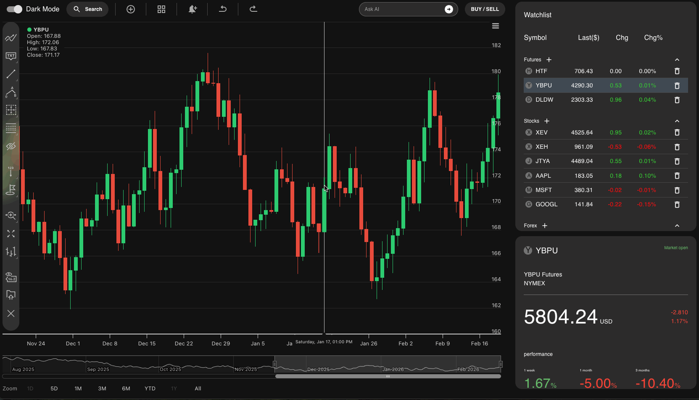
Task: Click the add alert bell icon
Action: pos(193,9)
